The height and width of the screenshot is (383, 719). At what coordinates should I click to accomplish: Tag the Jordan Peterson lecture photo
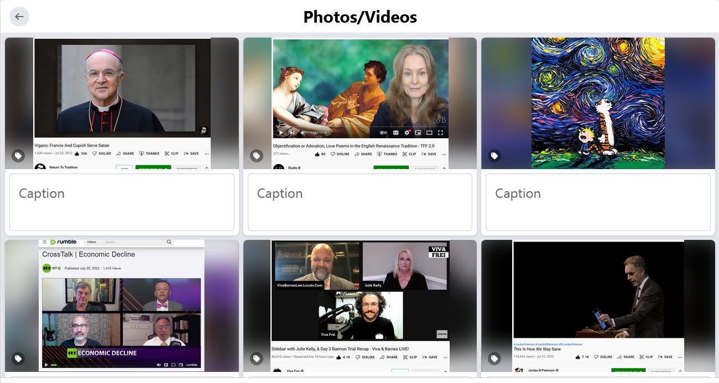[494, 359]
